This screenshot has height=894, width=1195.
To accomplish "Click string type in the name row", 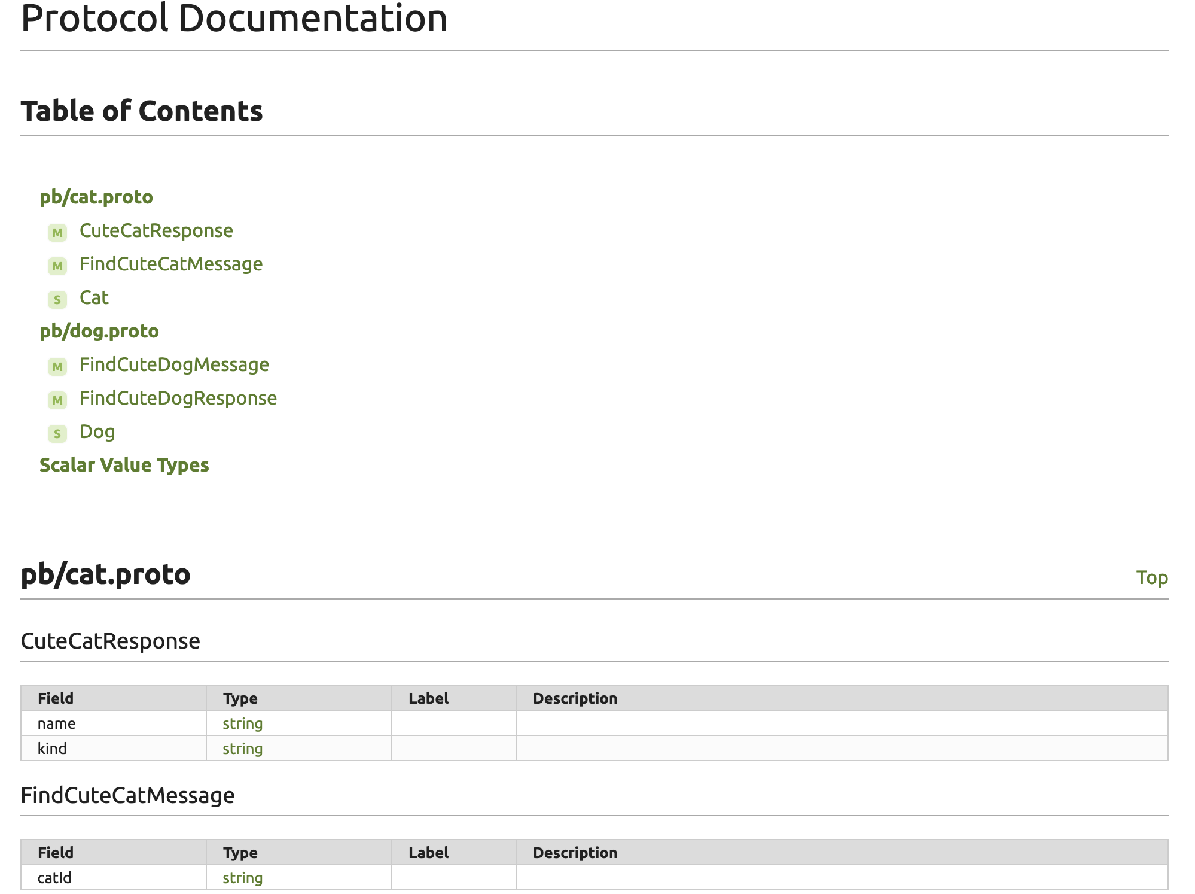I will (x=243, y=723).
